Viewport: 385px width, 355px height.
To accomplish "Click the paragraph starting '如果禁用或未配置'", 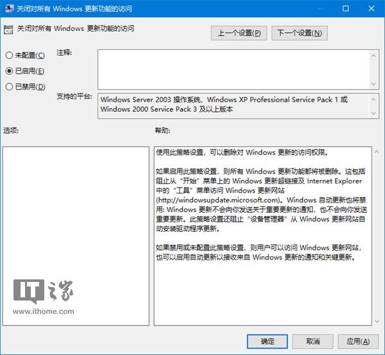I will coord(259,252).
